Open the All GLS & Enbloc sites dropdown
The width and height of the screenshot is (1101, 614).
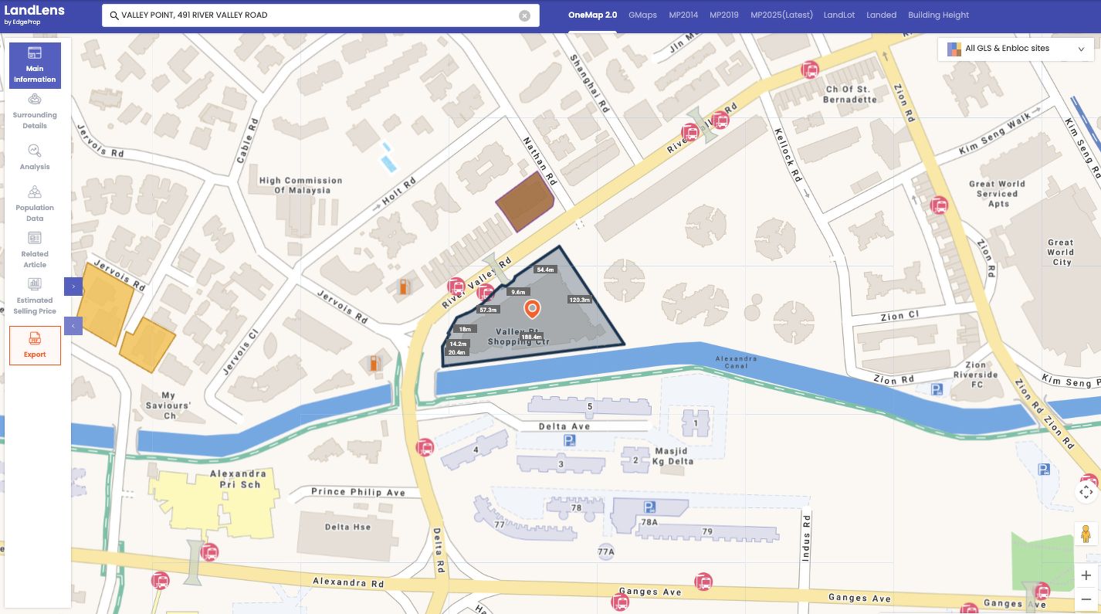pyautogui.click(x=1016, y=48)
